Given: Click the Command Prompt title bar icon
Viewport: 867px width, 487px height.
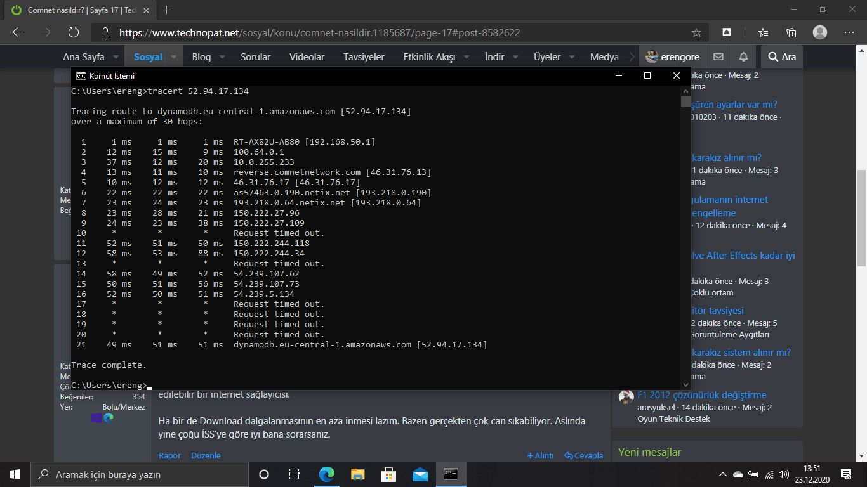Looking at the screenshot, I should 81,75.
